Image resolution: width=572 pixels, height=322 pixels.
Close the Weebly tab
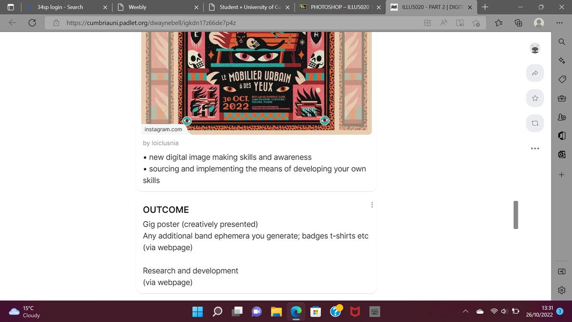coord(196,7)
